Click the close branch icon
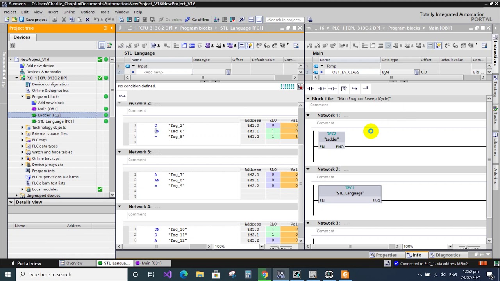 click(365, 89)
